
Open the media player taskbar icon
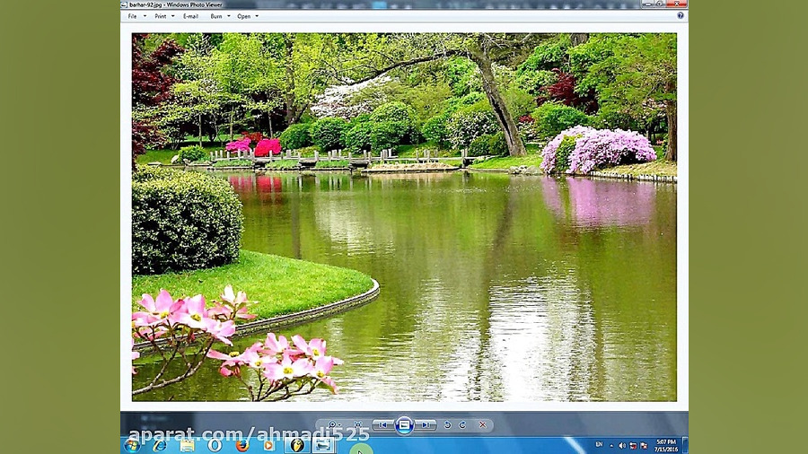tap(268, 445)
